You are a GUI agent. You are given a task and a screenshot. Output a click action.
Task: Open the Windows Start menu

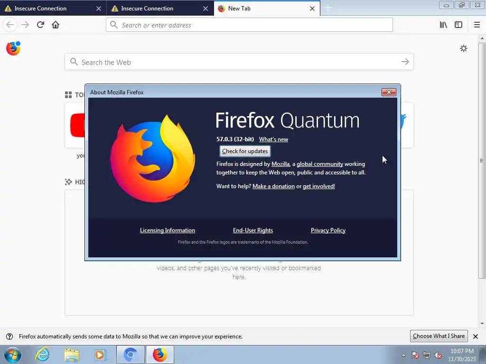13,355
